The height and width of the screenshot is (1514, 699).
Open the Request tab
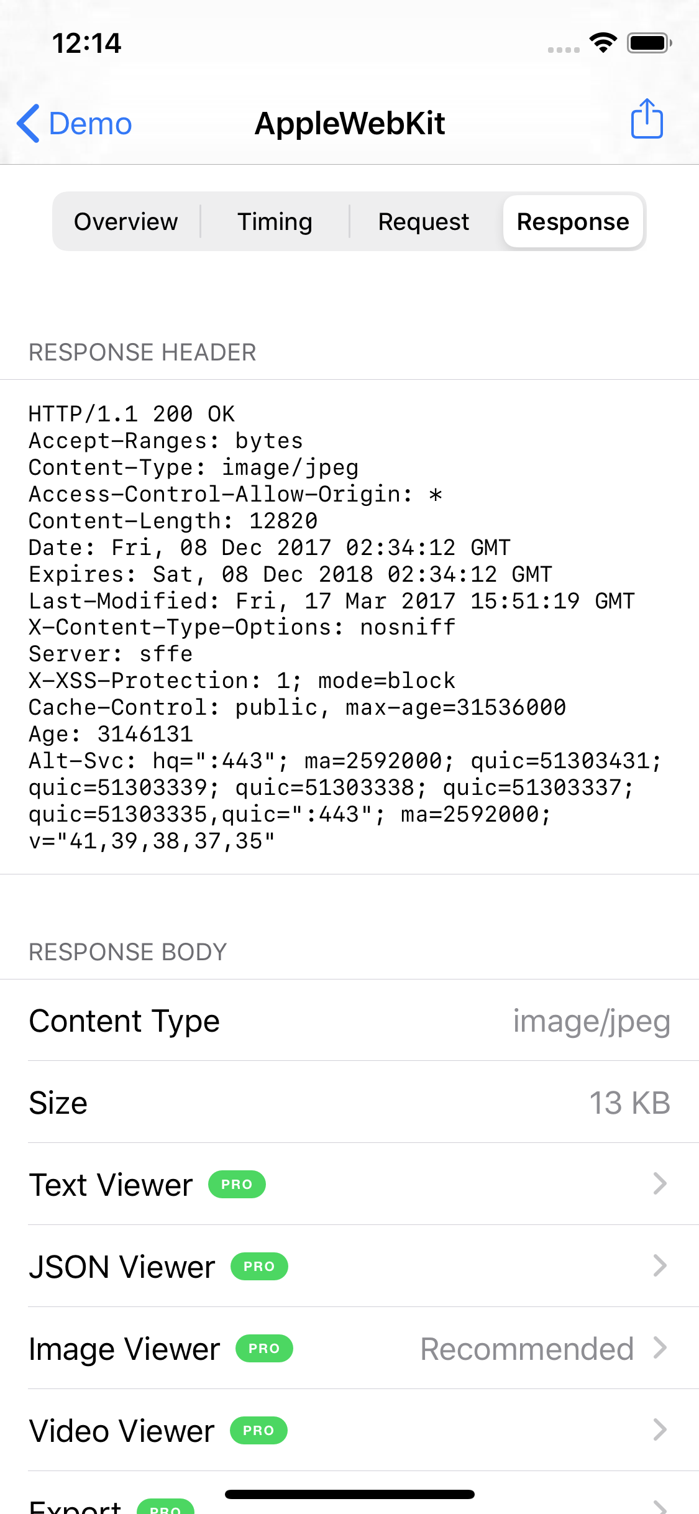click(x=423, y=221)
